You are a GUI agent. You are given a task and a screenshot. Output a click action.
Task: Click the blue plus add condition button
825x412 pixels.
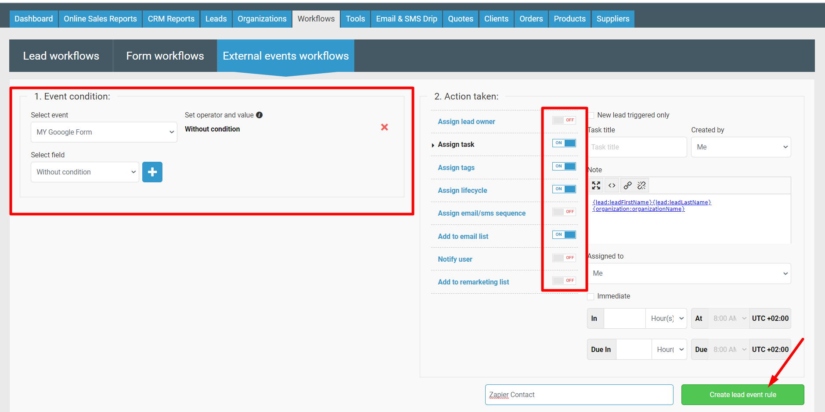[152, 172]
